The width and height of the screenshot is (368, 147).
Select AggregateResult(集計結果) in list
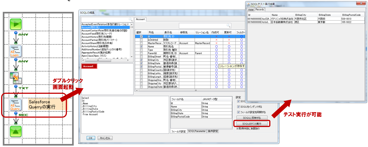click(x=105, y=53)
